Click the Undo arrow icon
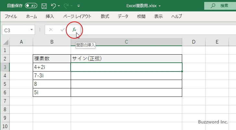The width and height of the screenshot is (236, 130). [x=53, y=6]
